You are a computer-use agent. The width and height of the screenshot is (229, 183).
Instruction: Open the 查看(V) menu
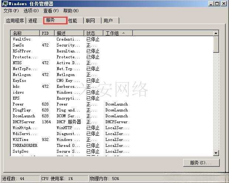tap(51, 11)
